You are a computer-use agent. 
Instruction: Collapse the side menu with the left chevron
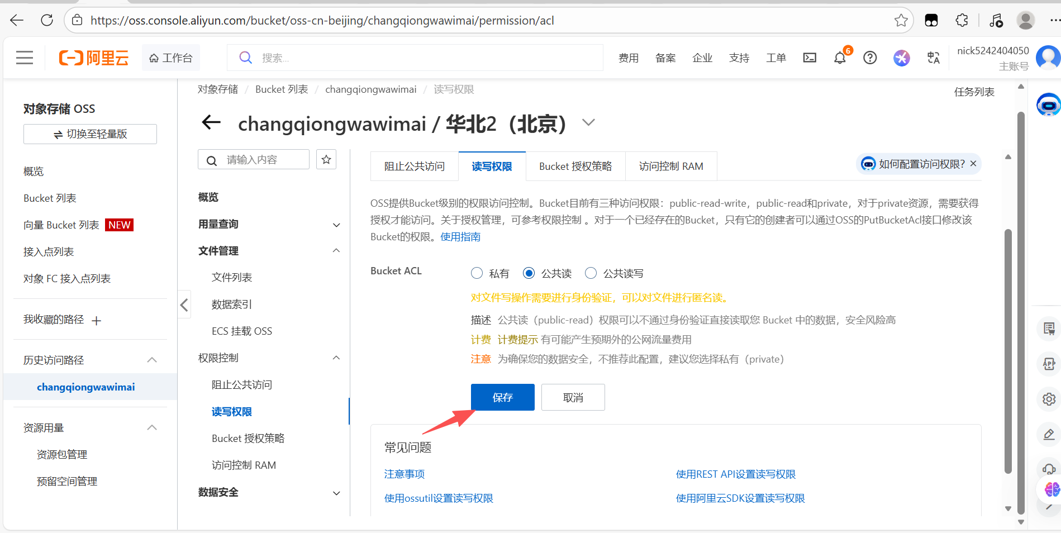(x=184, y=304)
